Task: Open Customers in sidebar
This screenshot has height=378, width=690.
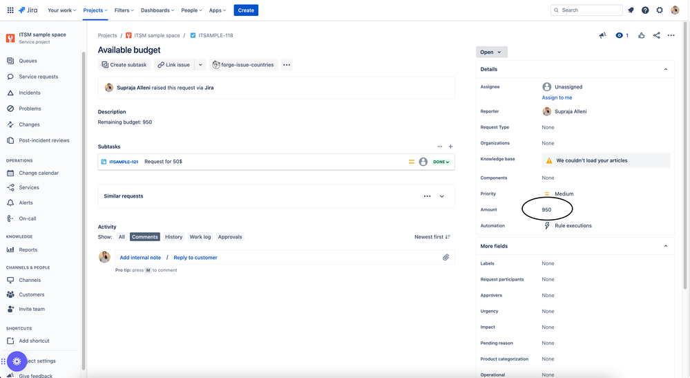Action: [x=31, y=295]
